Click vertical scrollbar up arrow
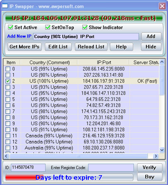This screenshot has height=185, width=168. point(162,62)
